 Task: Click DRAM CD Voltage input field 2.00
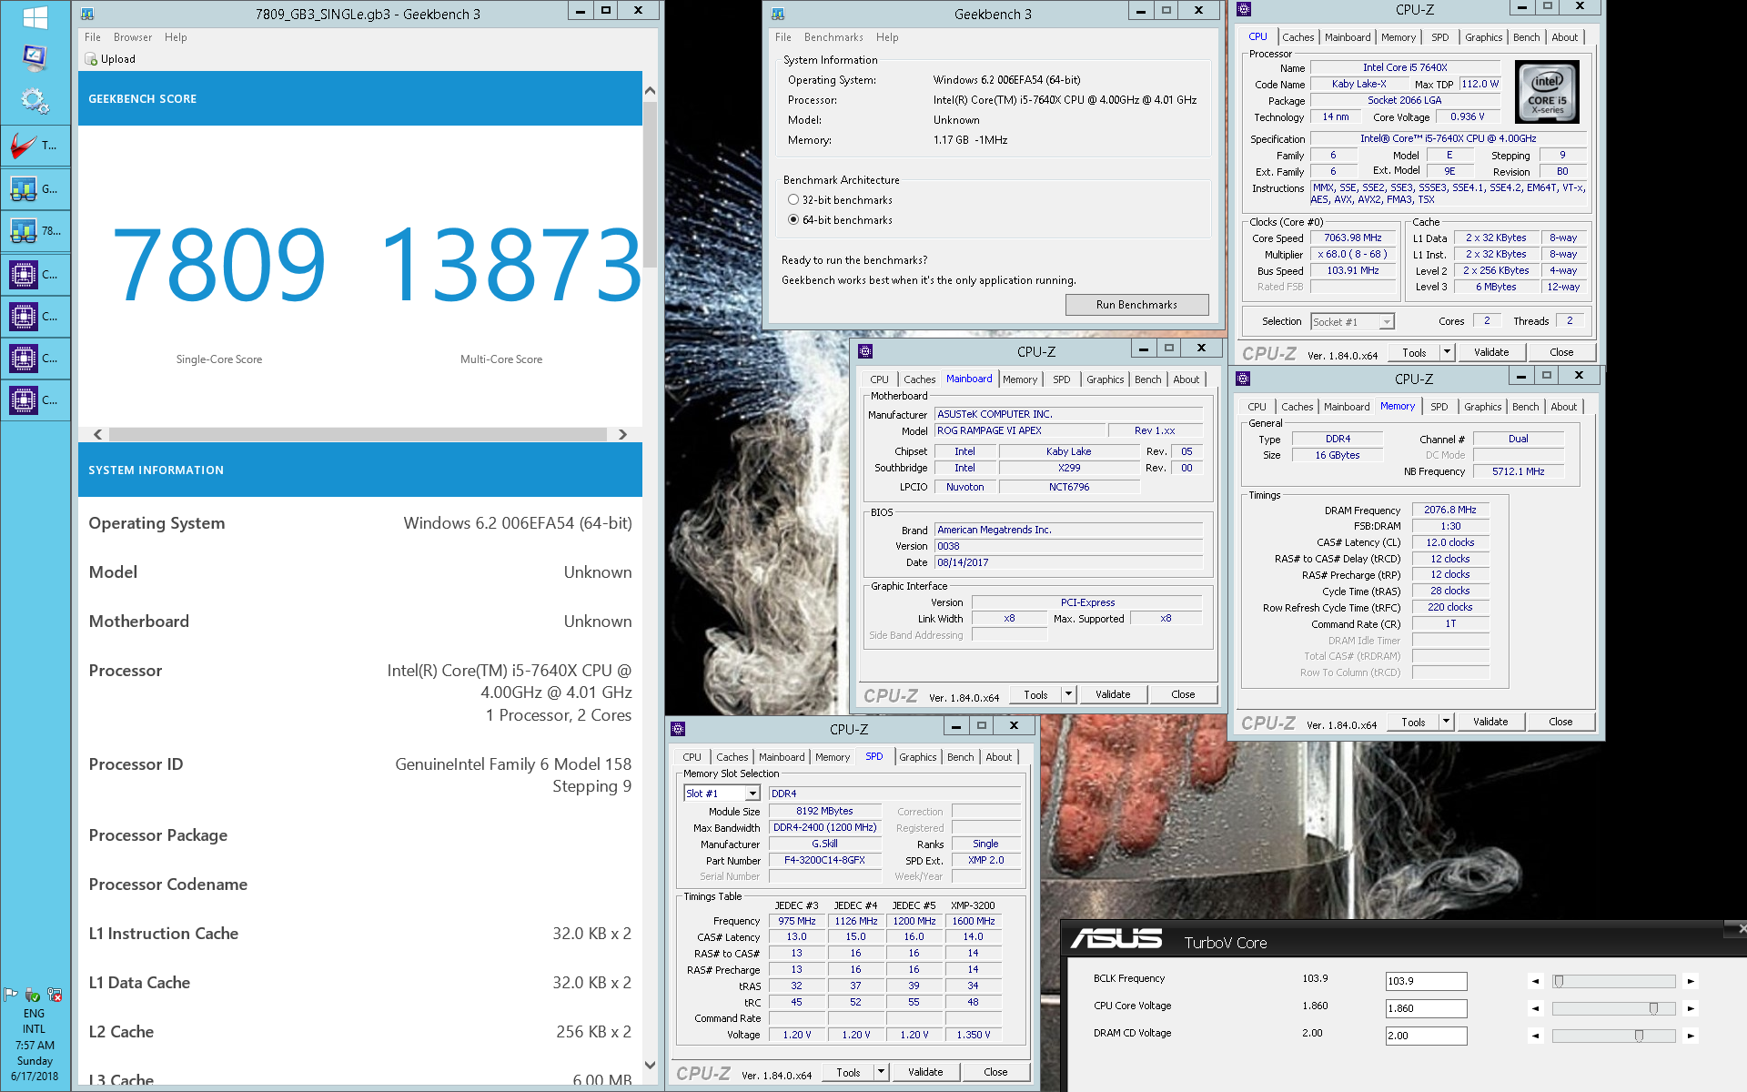tap(1426, 1036)
